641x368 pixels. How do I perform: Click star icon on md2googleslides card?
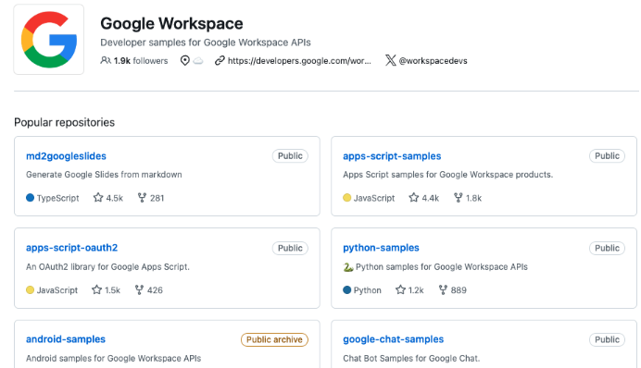pyautogui.click(x=98, y=198)
